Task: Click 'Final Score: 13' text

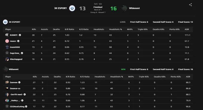Action: (185, 22)
